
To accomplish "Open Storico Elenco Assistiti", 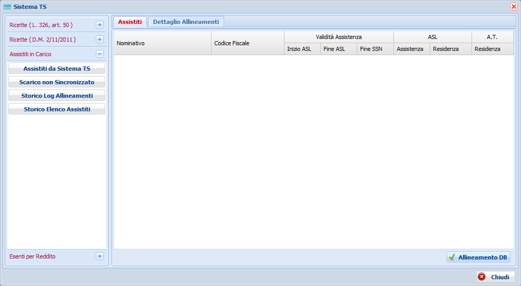I will pyautogui.click(x=57, y=109).
